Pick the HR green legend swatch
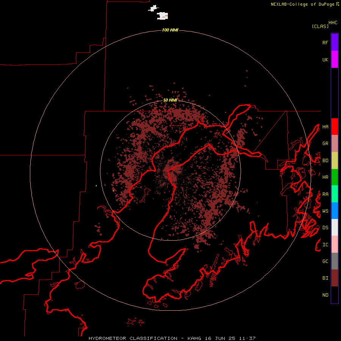The image size is (341, 341). click(x=335, y=177)
